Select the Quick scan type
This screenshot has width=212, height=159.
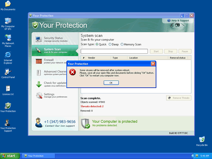click(x=97, y=44)
